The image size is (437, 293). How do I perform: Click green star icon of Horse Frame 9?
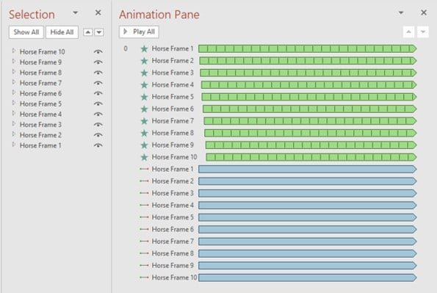(x=144, y=145)
